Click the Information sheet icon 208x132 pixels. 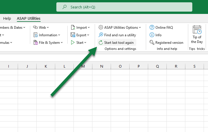[35, 35]
